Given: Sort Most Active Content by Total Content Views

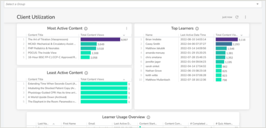Looking at the screenshot, I should click(92, 35).
